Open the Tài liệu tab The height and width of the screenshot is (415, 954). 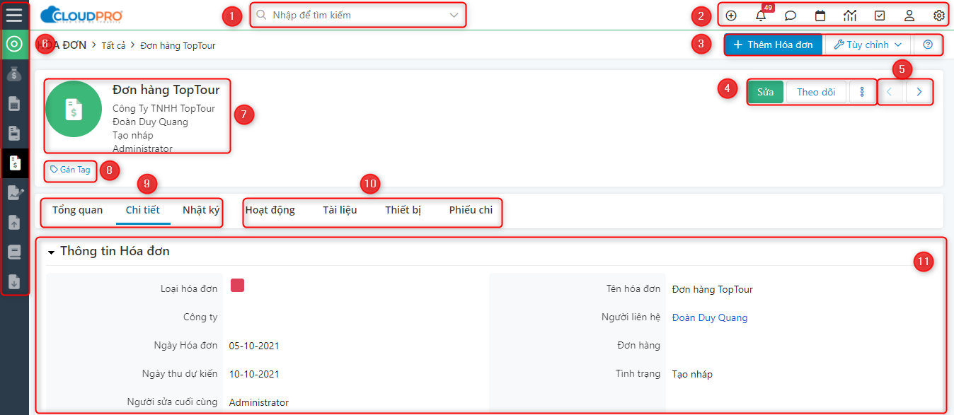click(x=340, y=210)
